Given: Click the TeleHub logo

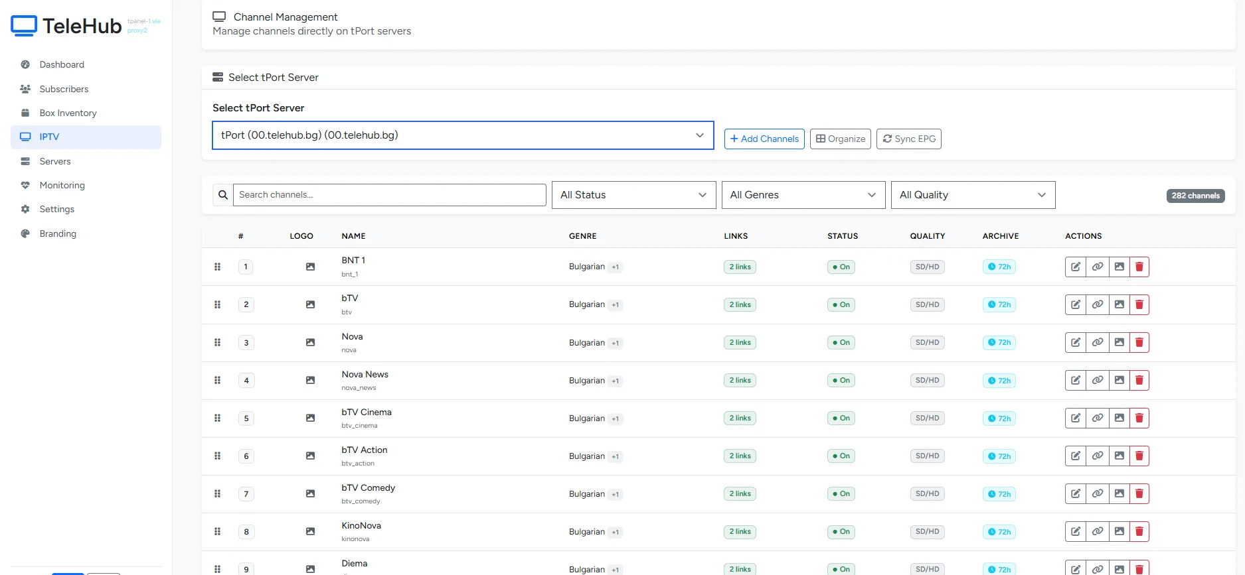Looking at the screenshot, I should 66,26.
